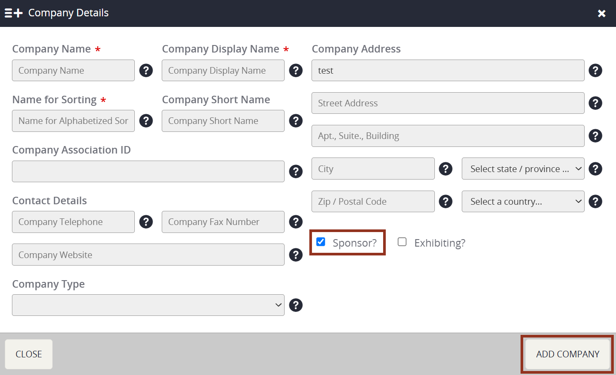616x375 pixels.
Task: Check the Exhibiting? checkbox
Action: point(402,242)
